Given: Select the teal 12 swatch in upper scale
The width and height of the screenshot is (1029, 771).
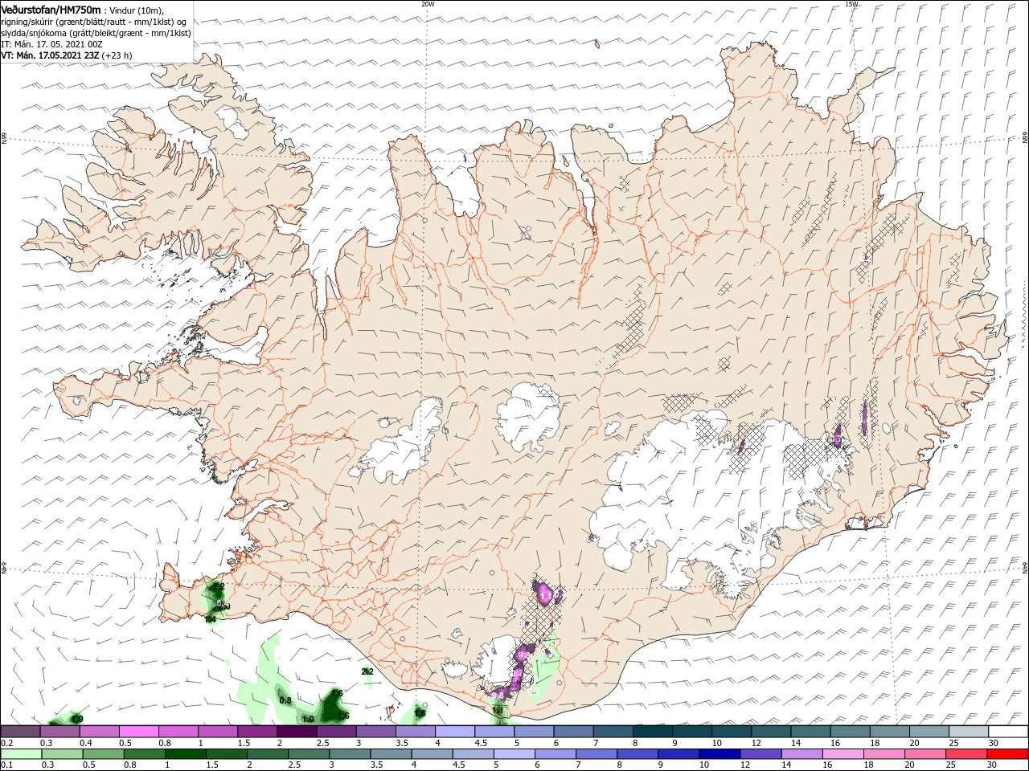Looking at the screenshot, I should click(x=772, y=732).
